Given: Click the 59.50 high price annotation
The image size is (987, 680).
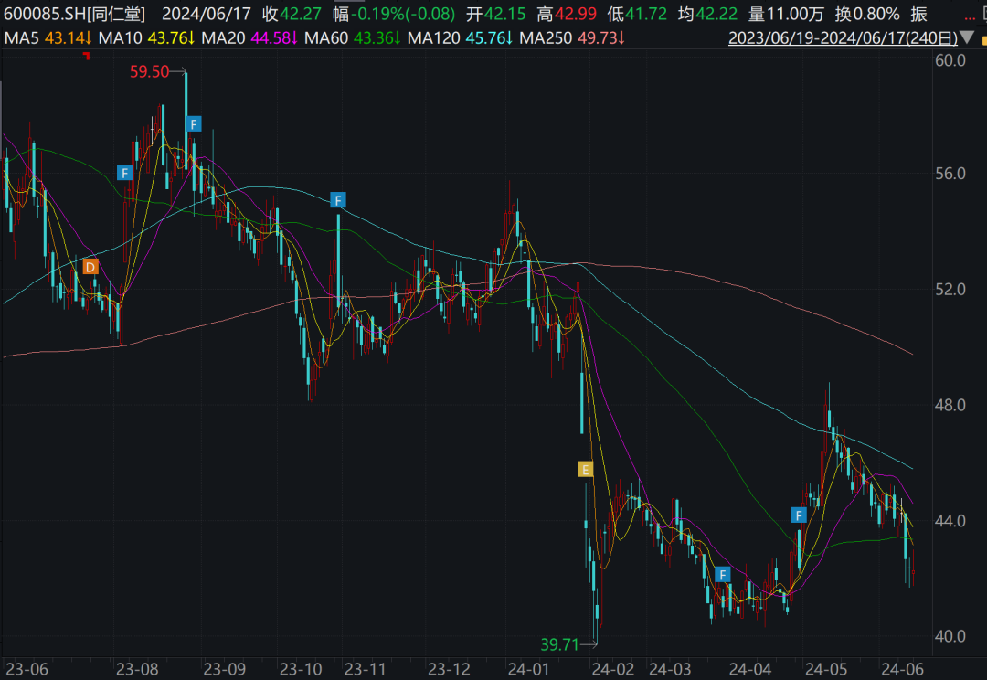Looking at the screenshot, I should 149,72.
